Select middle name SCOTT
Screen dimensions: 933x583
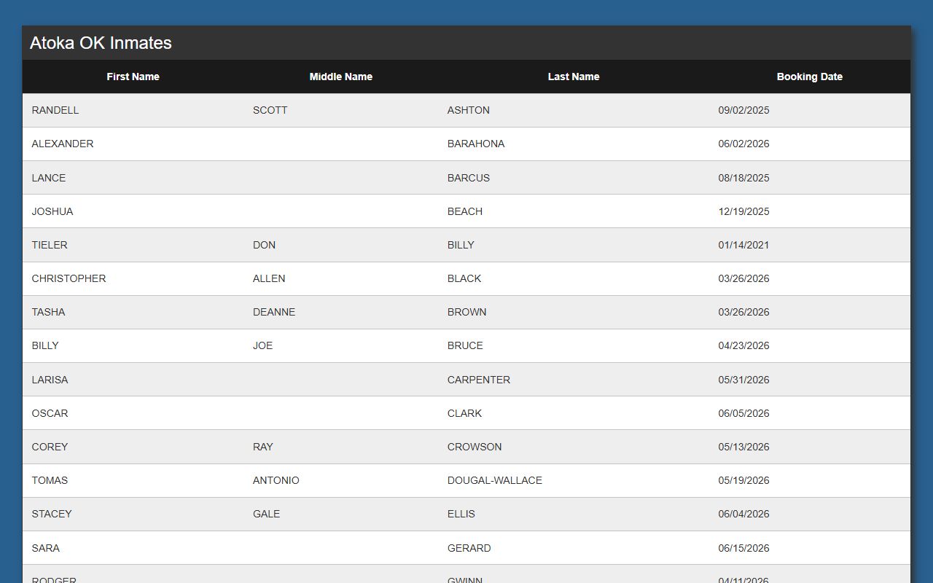click(270, 110)
